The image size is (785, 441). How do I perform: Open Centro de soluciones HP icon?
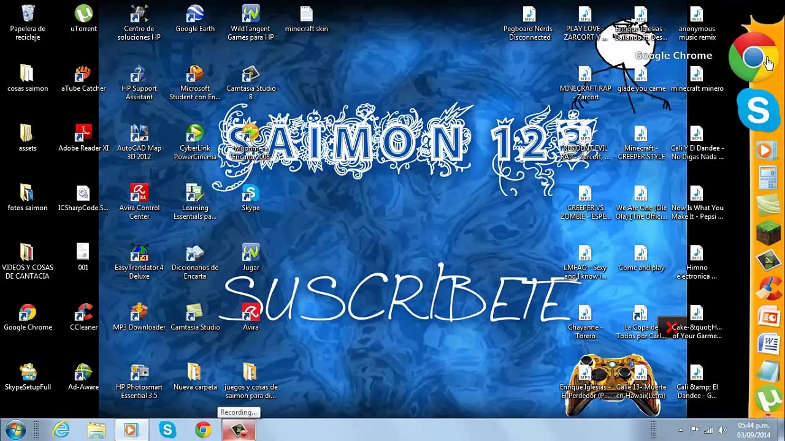[x=139, y=23]
